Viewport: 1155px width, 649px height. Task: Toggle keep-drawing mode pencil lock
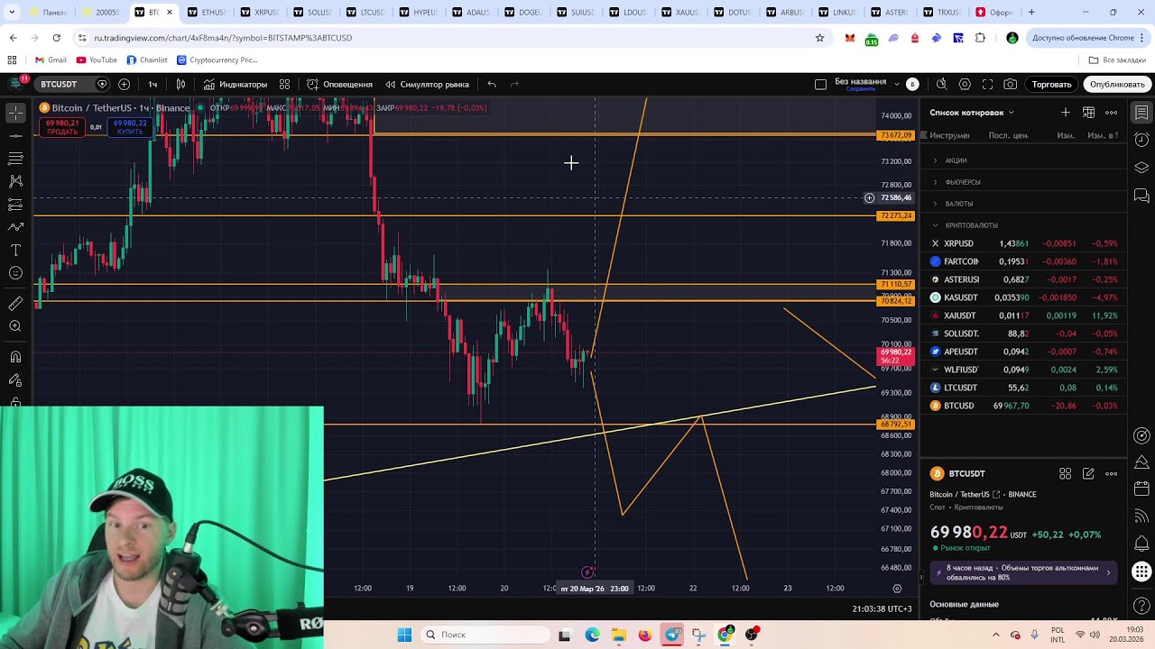coord(15,379)
